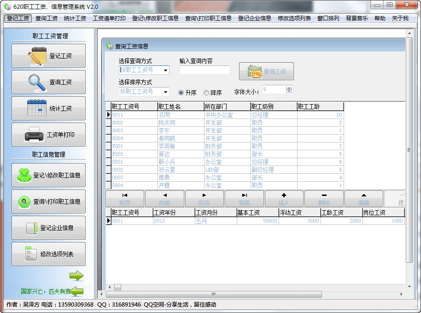Click the 职工姓名 column header
This screenshot has width=421, height=313.
click(181, 106)
